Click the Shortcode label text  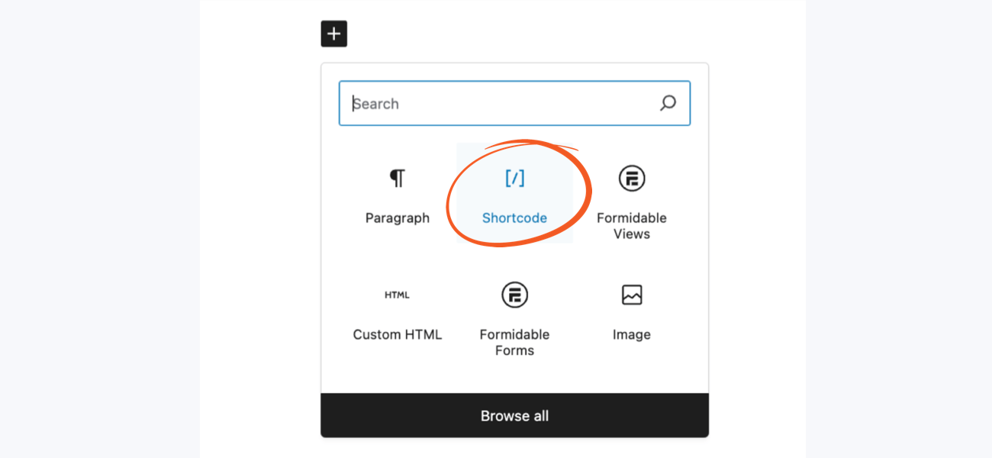514,218
